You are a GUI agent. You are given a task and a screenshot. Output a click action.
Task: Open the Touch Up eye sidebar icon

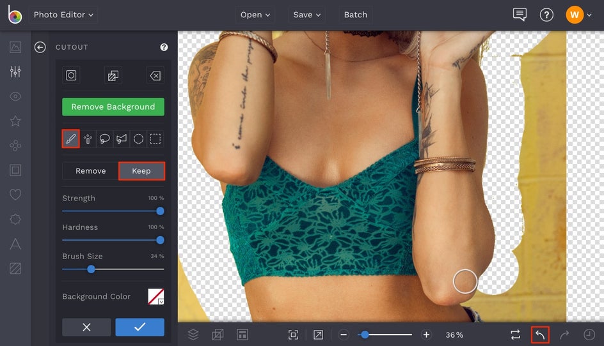click(x=15, y=96)
